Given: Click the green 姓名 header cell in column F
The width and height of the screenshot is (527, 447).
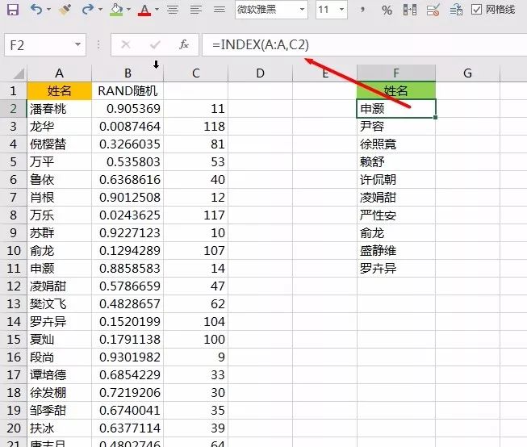Looking at the screenshot, I should click(x=396, y=90).
